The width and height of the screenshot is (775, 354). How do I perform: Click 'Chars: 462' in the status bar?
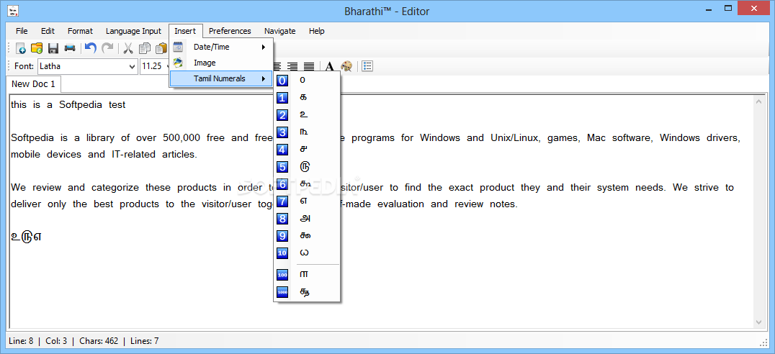(x=98, y=340)
